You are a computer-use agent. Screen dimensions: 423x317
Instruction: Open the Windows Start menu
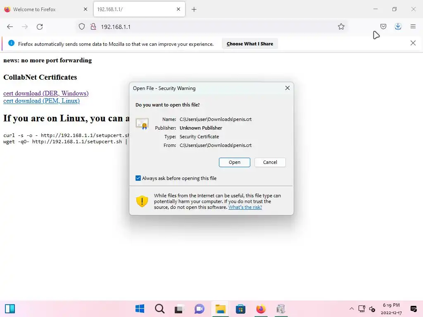click(x=140, y=309)
